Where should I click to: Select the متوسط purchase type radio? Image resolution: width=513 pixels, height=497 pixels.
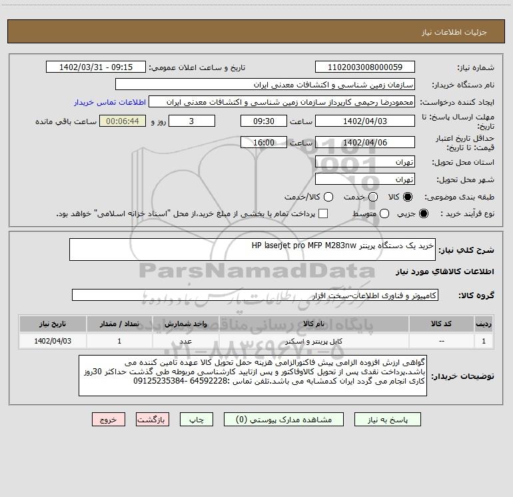click(384, 213)
